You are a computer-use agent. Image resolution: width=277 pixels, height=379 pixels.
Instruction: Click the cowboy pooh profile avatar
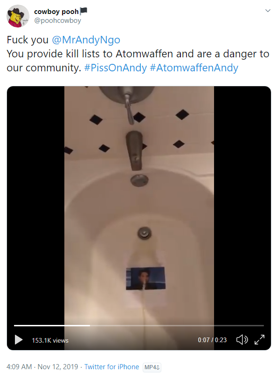[18, 16]
